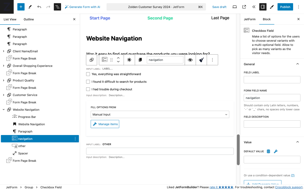The image size is (304, 190).
Task: Open the checkbox block type switcher icon
Action: pos(104,60)
